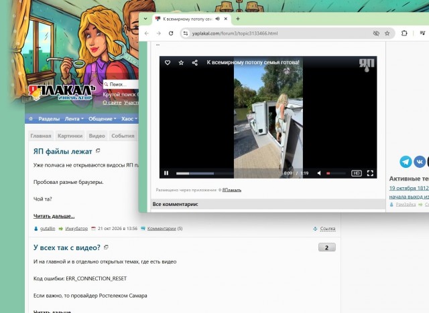Toggle HD quality in the video player
The height and width of the screenshot is (313, 429).
(356, 173)
